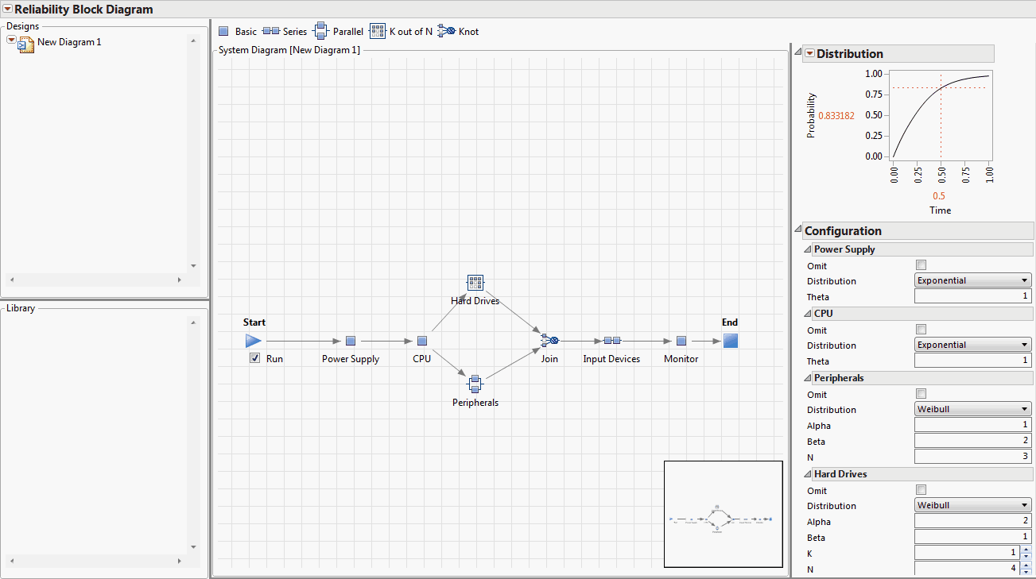Click the End block in the diagram
The image size is (1036, 579).
(x=730, y=340)
